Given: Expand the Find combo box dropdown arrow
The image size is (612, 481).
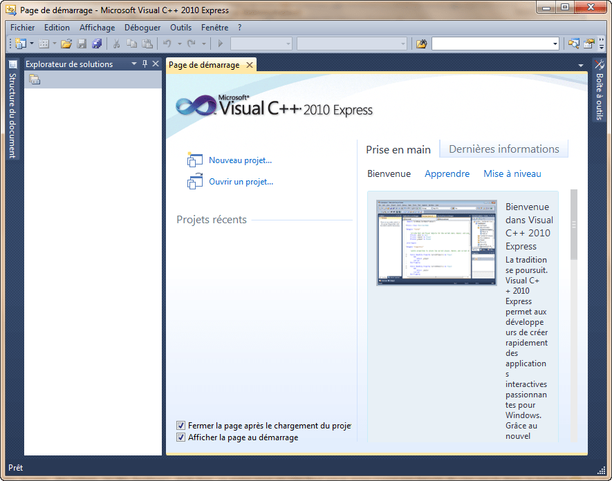Looking at the screenshot, I should [x=555, y=44].
